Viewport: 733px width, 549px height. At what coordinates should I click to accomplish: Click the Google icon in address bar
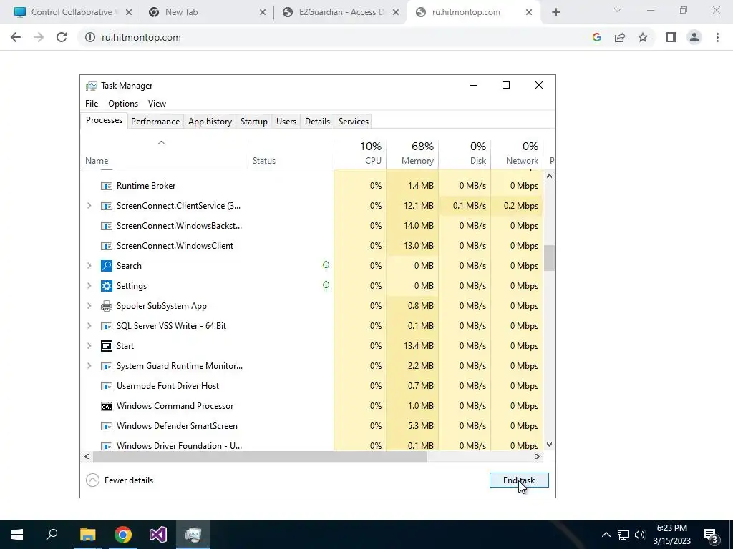(x=597, y=37)
